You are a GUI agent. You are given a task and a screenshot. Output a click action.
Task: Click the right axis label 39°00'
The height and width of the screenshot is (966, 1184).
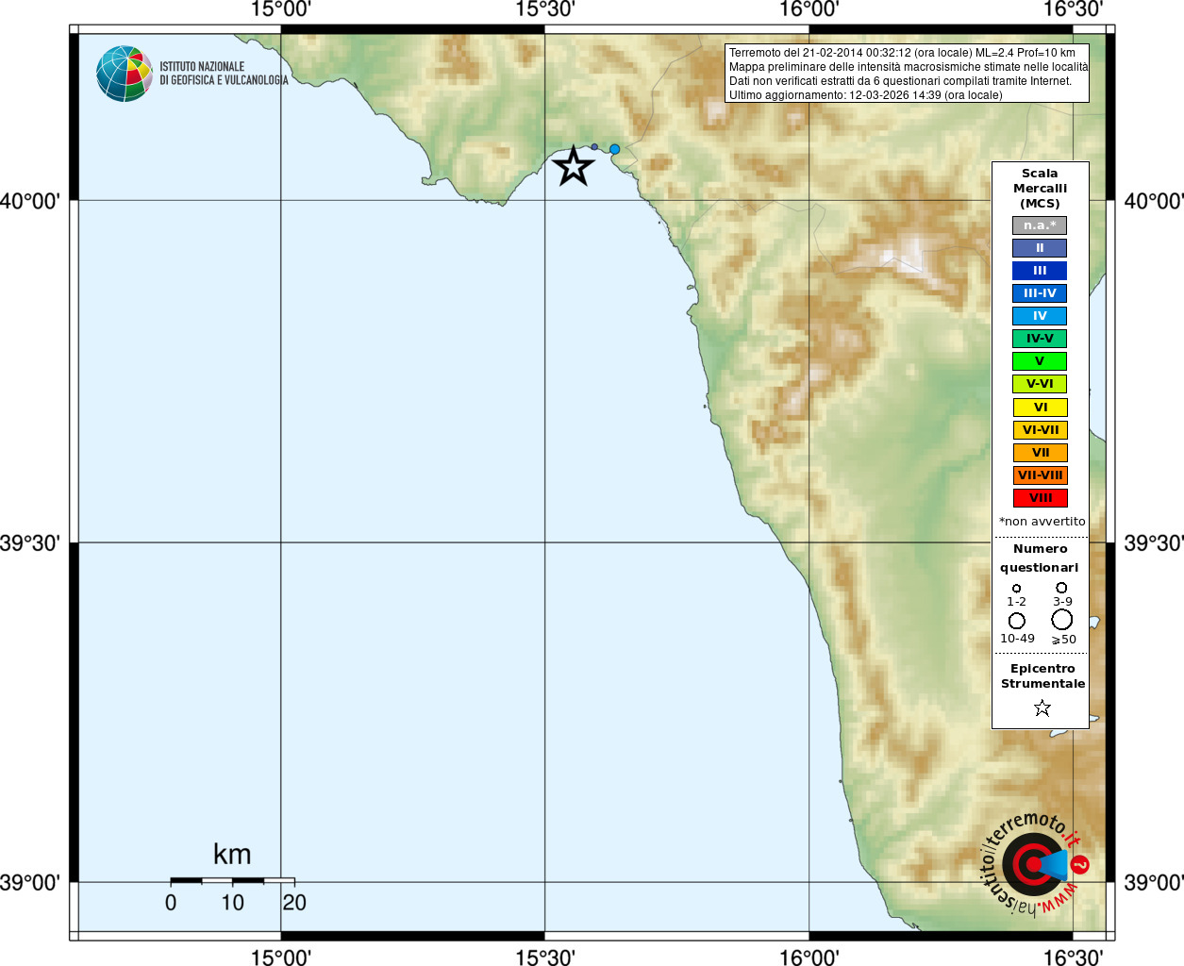pyautogui.click(x=1154, y=883)
